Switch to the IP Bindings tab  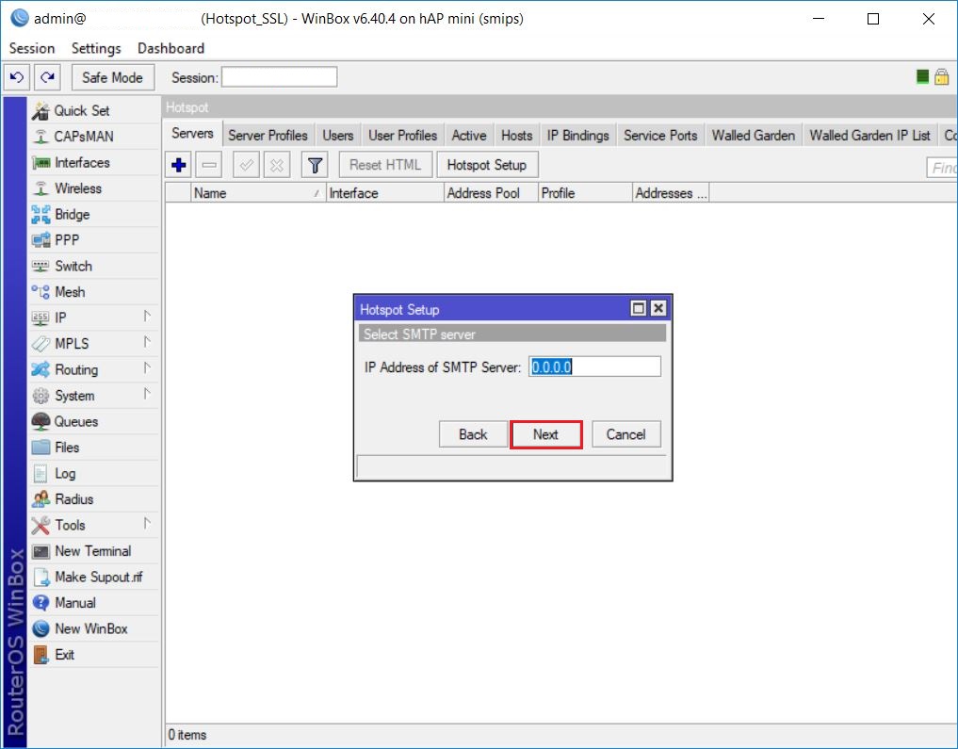tap(578, 136)
